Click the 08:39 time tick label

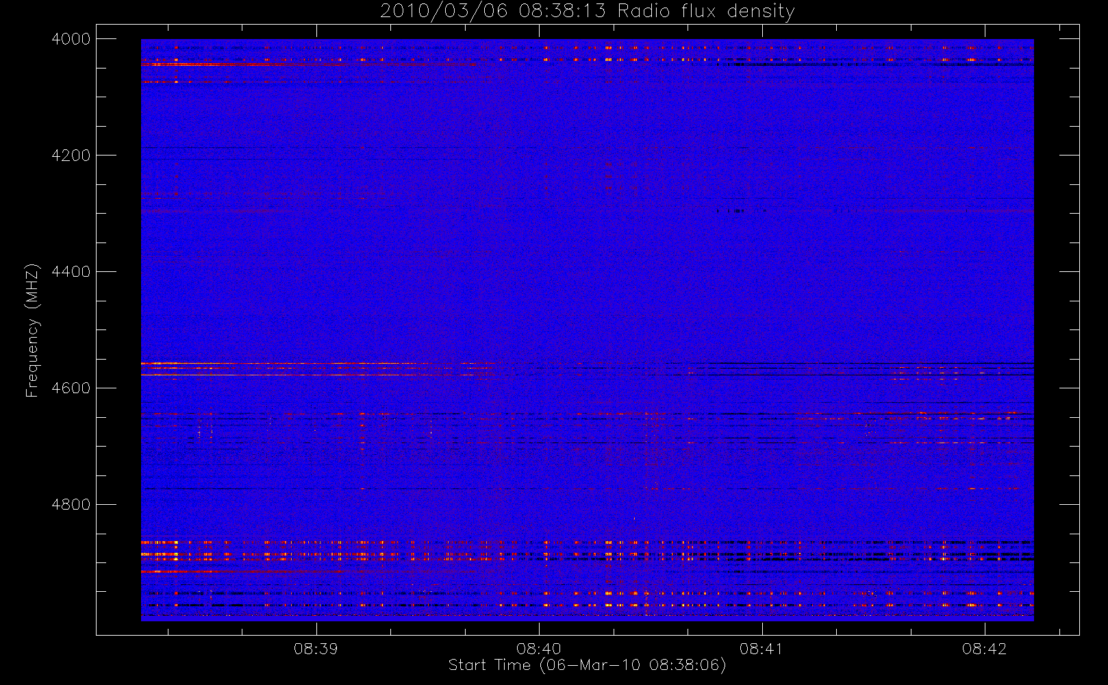pos(316,649)
